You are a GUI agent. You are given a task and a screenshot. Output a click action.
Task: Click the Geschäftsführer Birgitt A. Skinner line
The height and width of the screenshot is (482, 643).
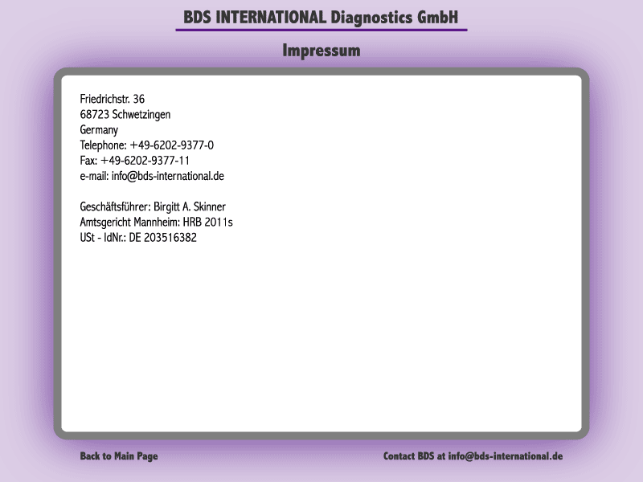153,207
